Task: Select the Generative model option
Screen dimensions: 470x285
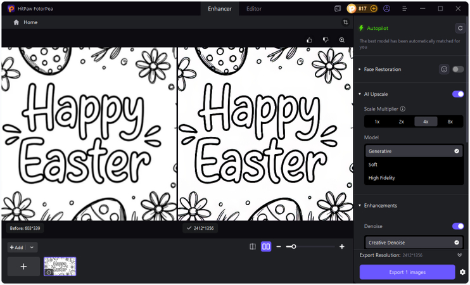Action: (414, 151)
